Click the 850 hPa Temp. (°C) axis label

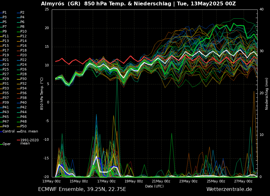[42, 94]
